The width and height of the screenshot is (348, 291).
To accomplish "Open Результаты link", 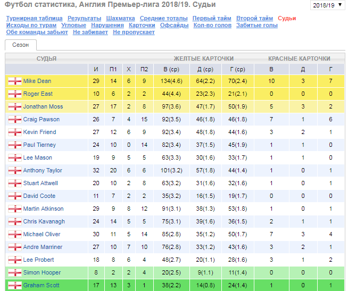I will [84, 18].
